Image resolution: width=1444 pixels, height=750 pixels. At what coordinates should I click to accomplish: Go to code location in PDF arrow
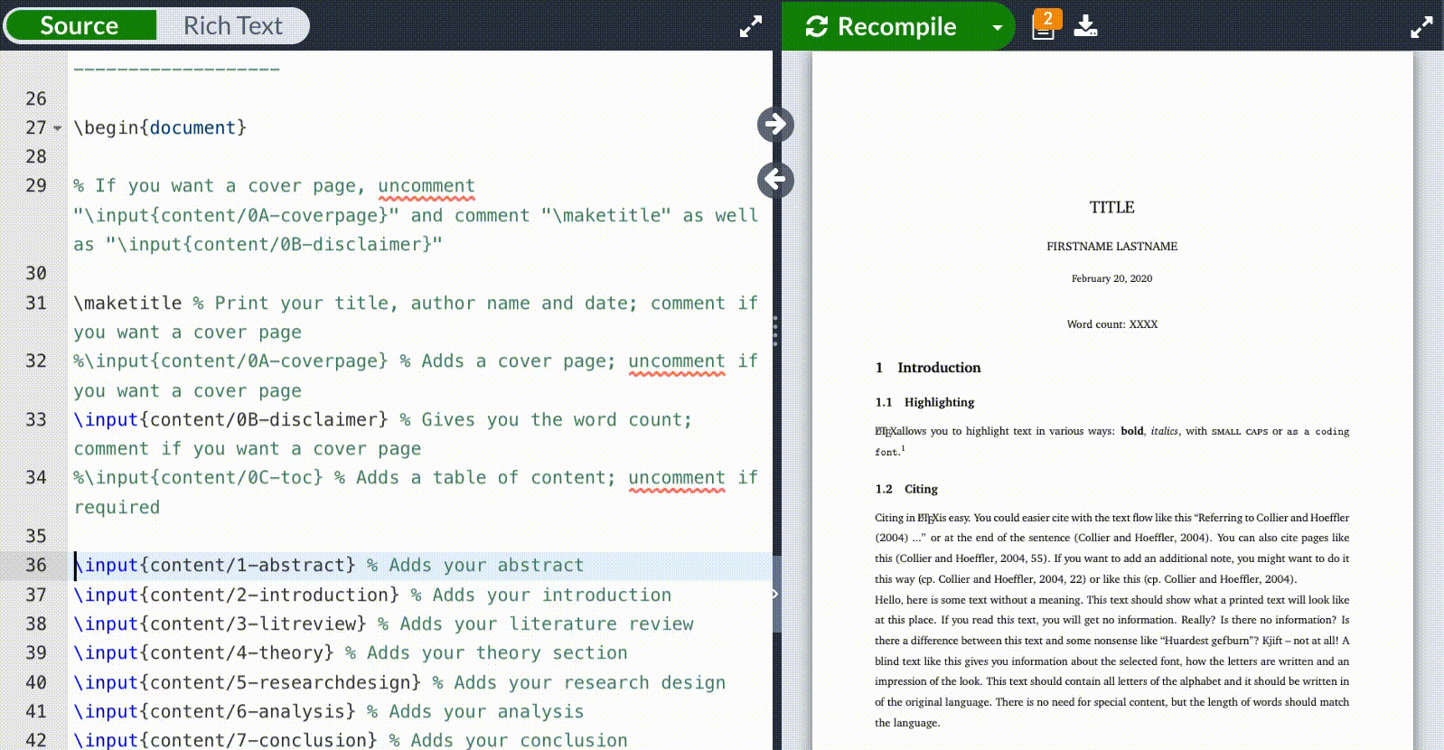(x=775, y=125)
